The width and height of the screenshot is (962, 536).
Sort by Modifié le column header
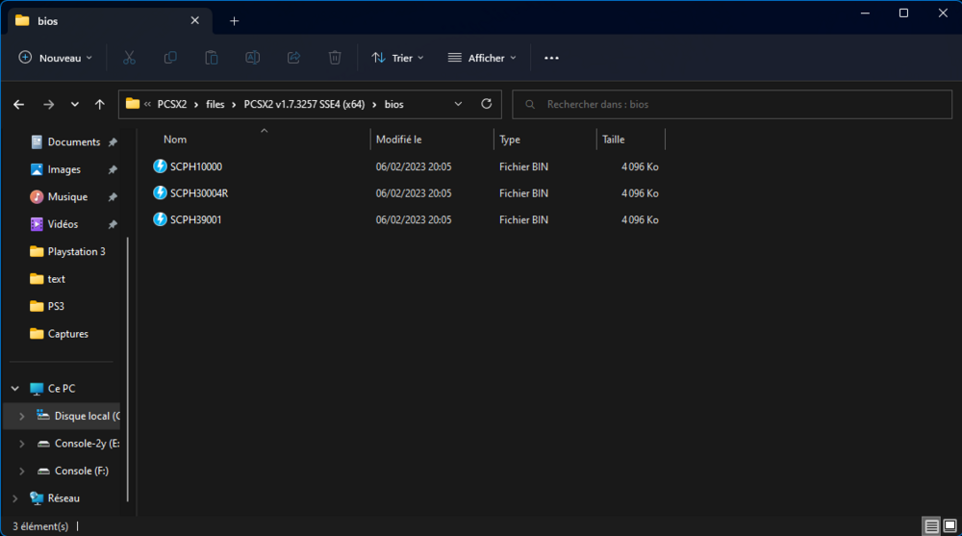tap(399, 140)
